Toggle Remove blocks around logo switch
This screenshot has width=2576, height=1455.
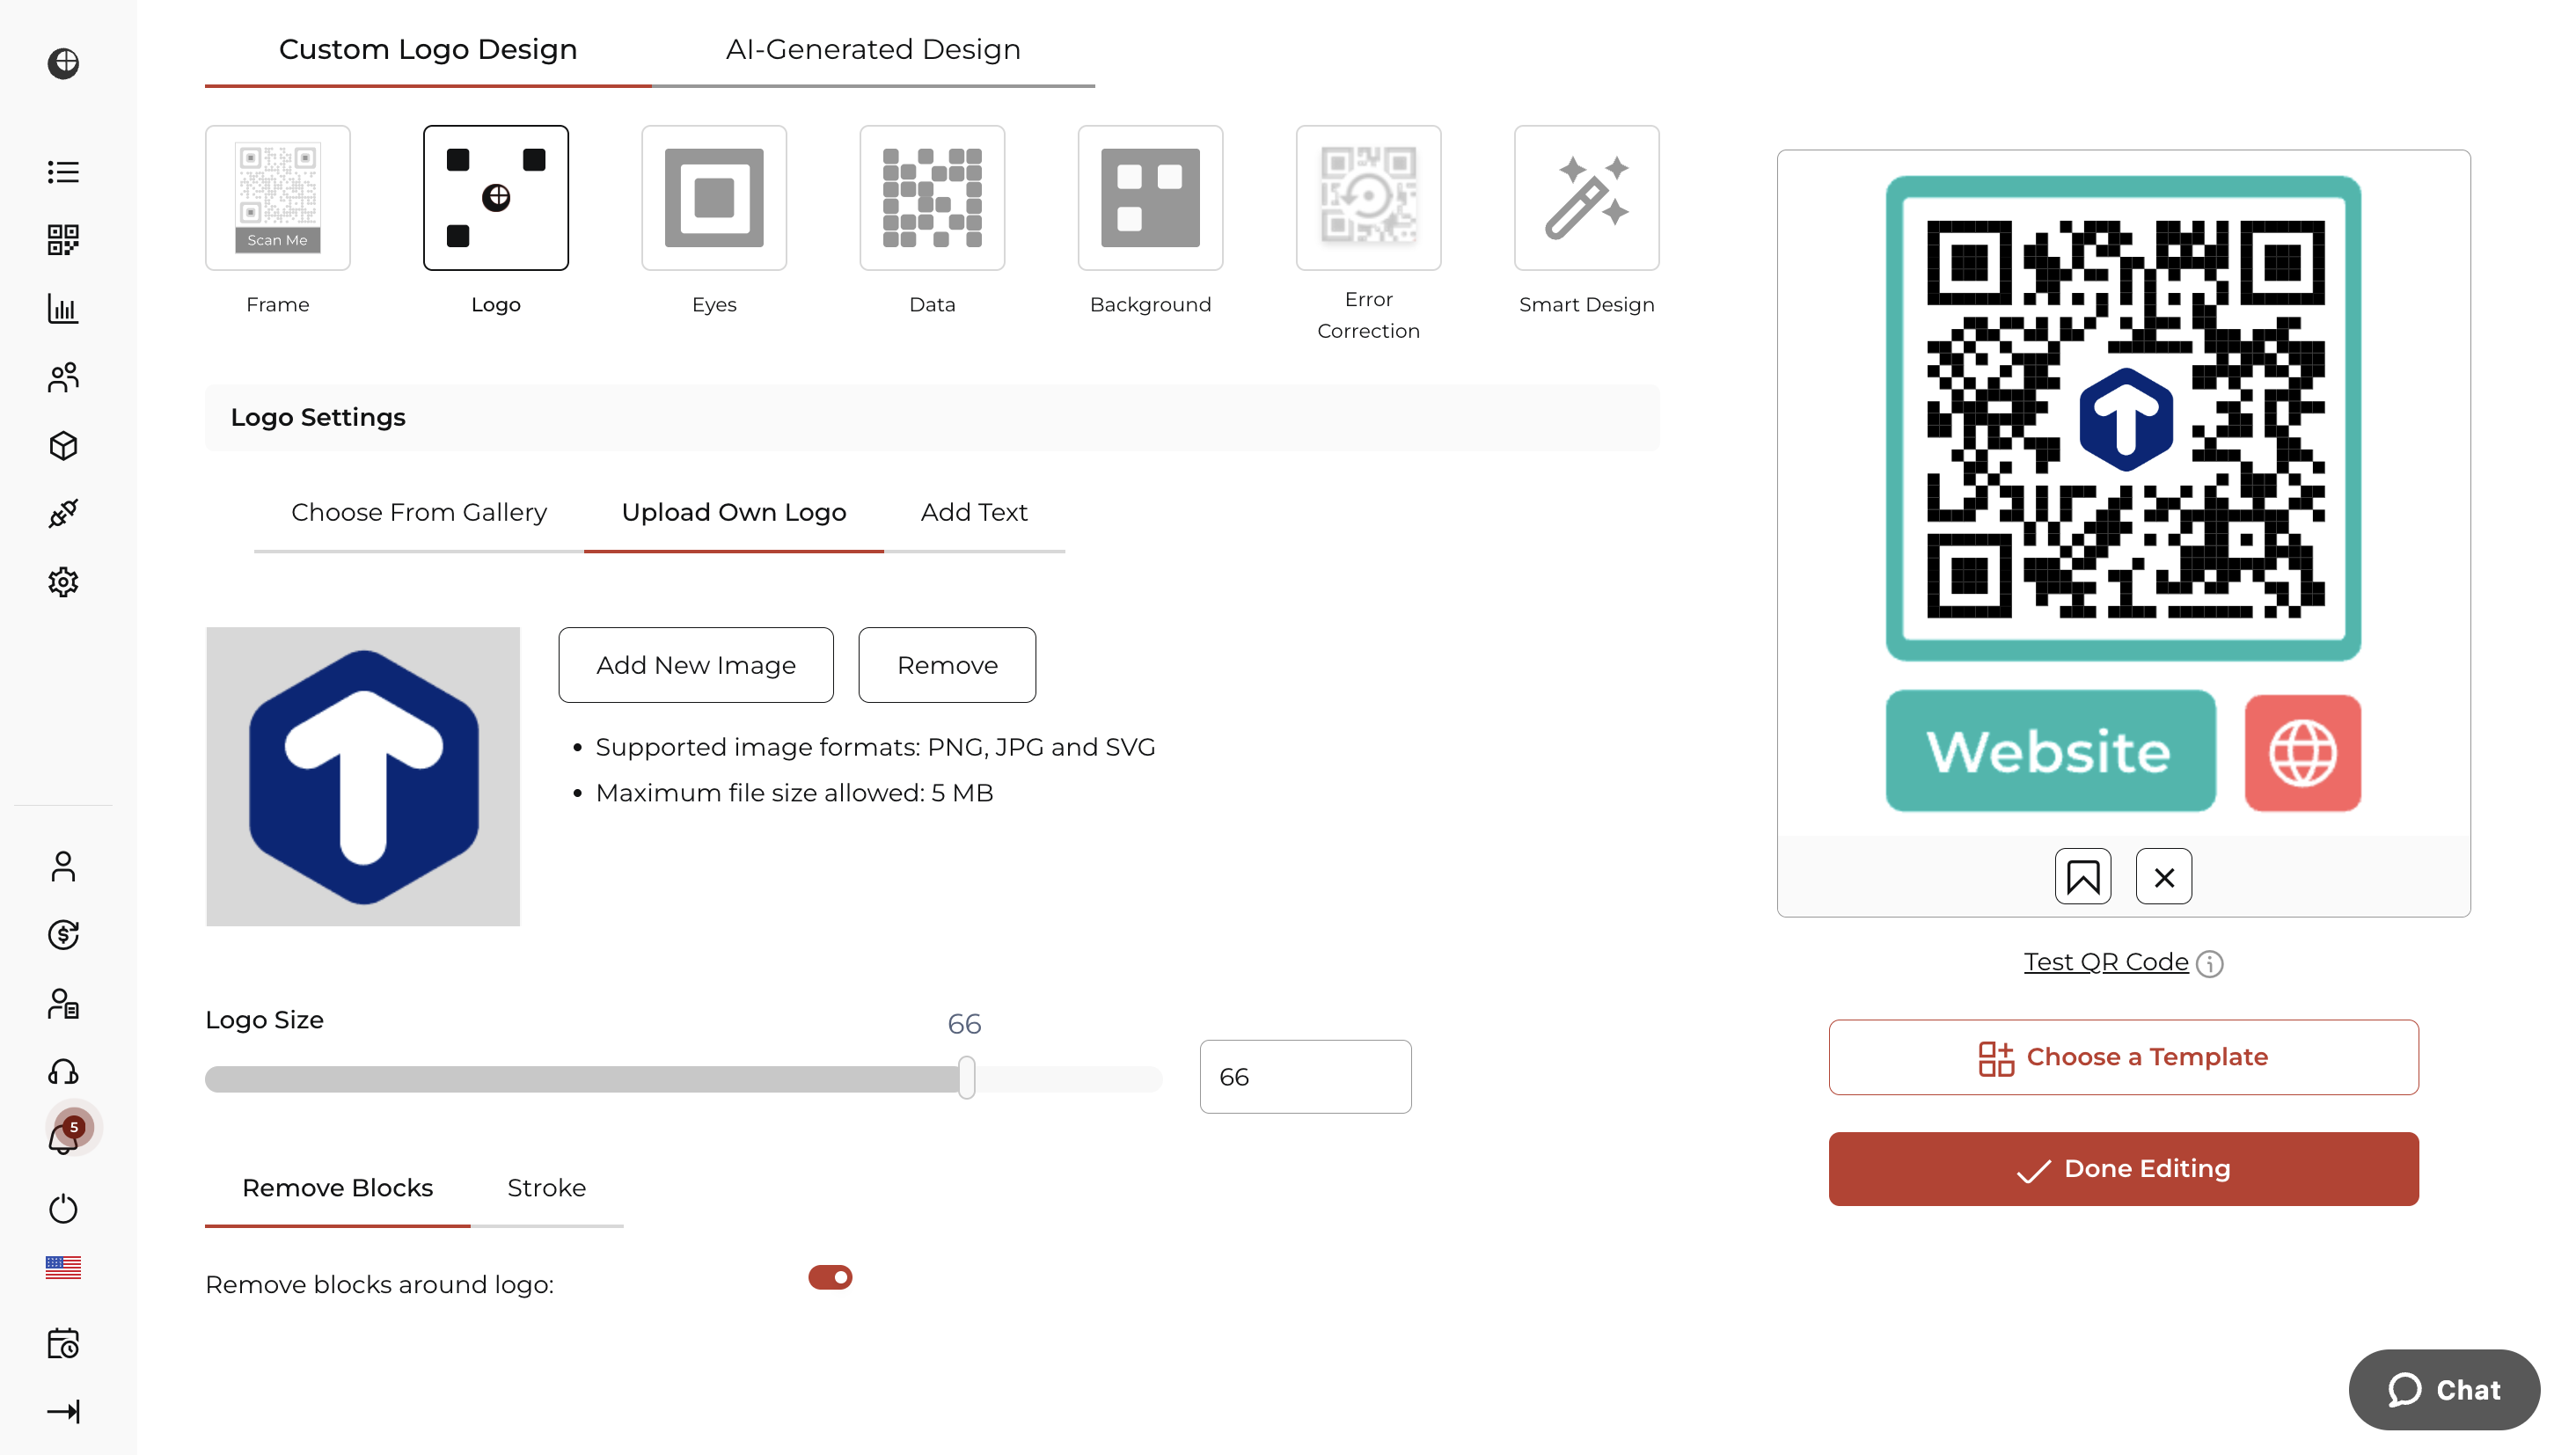[x=830, y=1277]
